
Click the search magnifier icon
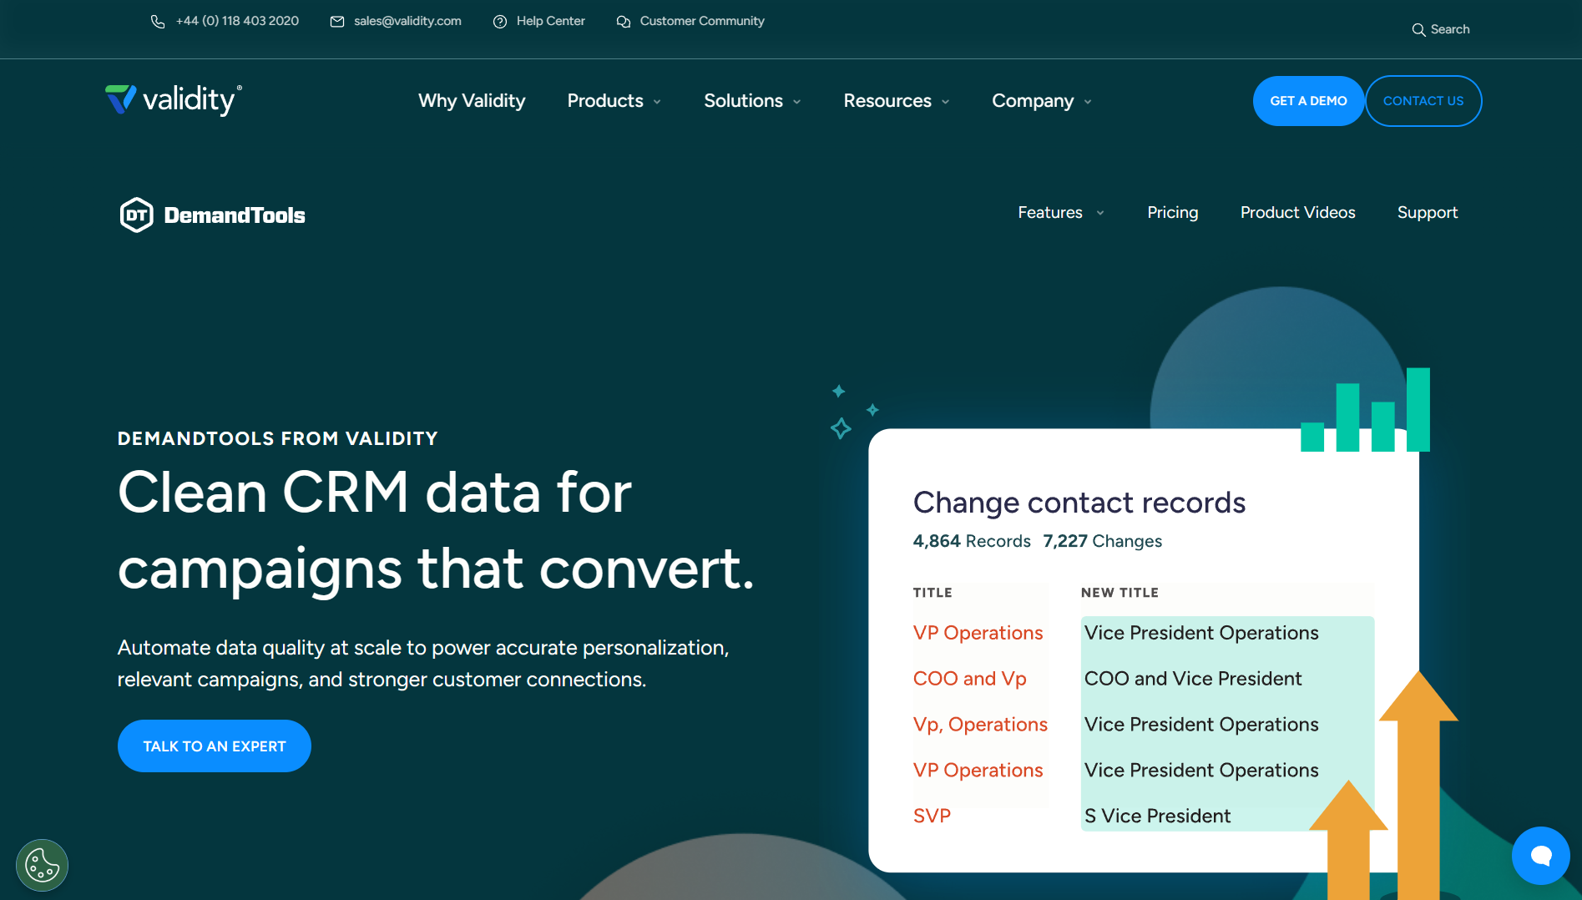pyautogui.click(x=1418, y=30)
